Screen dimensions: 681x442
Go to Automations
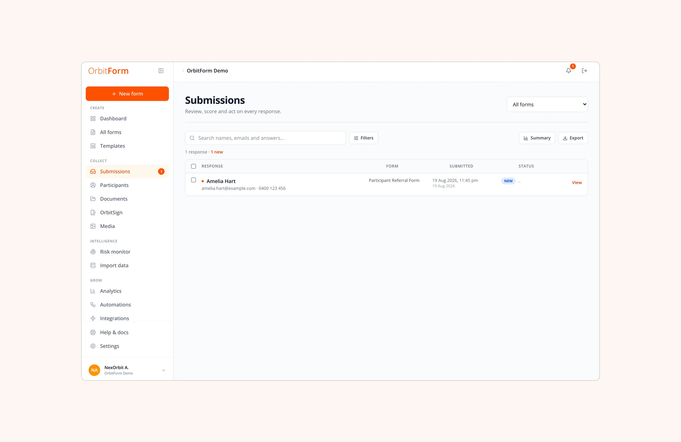(x=127, y=305)
